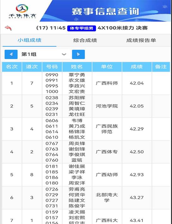Viewport: 172px width, 224px height.
Task: Click athlete name 覃宁勇
Action: [77, 75]
